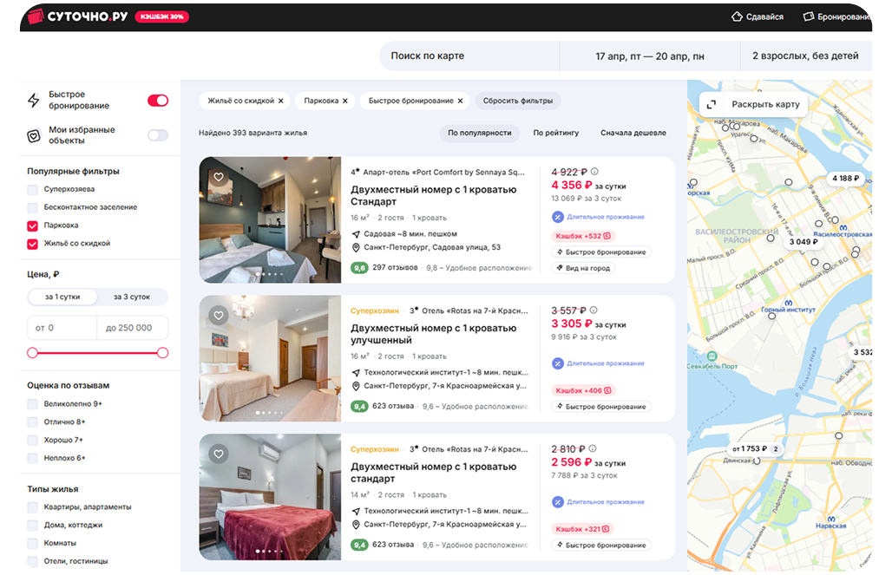Switch price to 'за 3 суток' tab
Screen dimensions: 892x575
pos(132,297)
